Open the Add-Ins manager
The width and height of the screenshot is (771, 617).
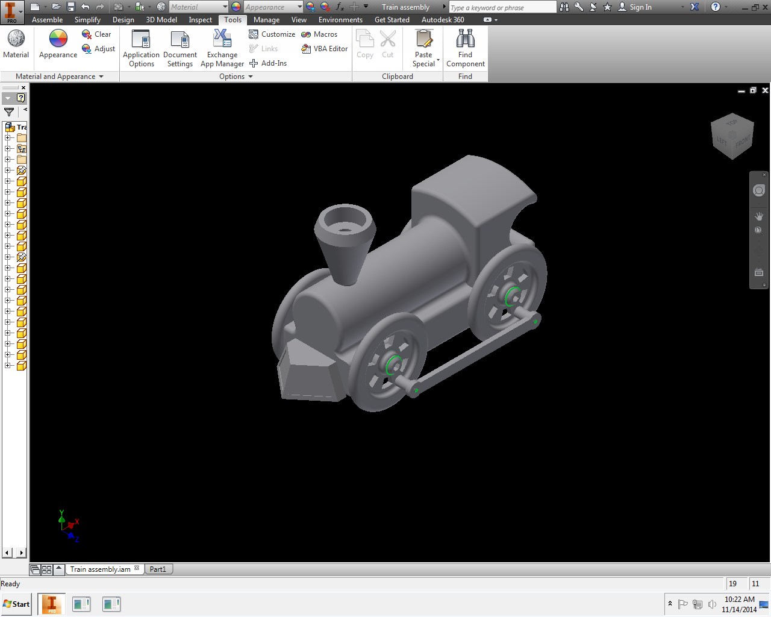[x=268, y=63]
